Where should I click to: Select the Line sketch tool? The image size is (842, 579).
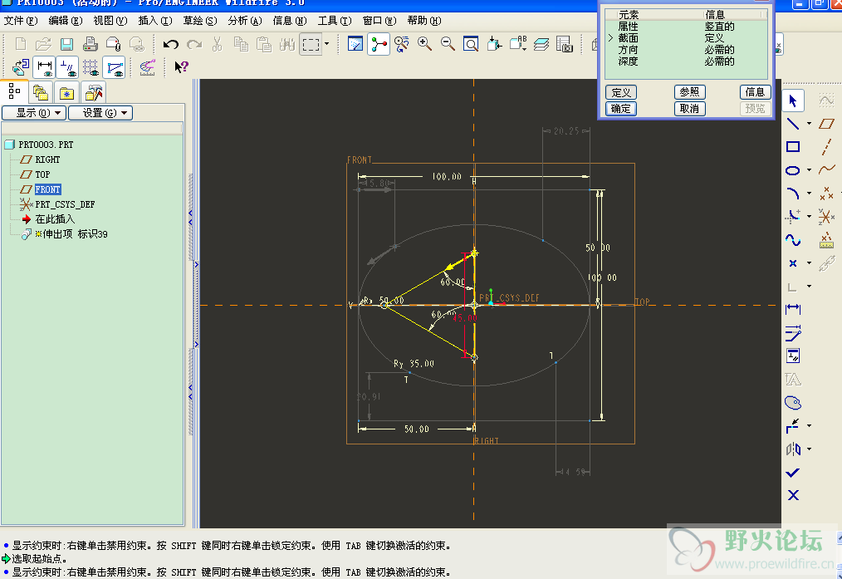(x=793, y=124)
